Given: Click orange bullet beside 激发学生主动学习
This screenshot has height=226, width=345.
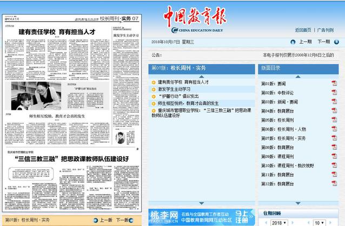Looking at the screenshot, I should tap(154, 89).
